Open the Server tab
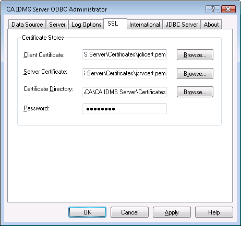This screenshot has height=226, width=241. click(x=57, y=25)
